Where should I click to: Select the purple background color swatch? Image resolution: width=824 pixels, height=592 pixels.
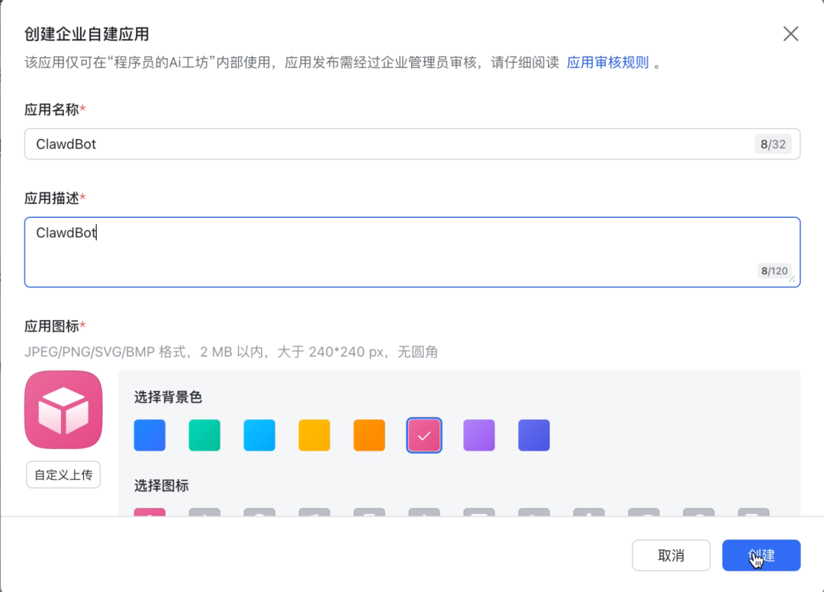point(479,435)
